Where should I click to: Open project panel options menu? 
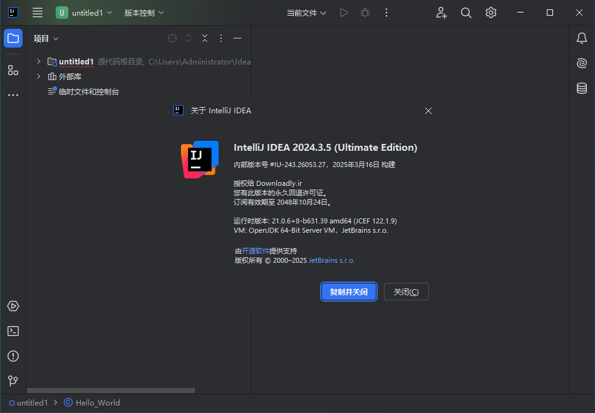(221, 38)
